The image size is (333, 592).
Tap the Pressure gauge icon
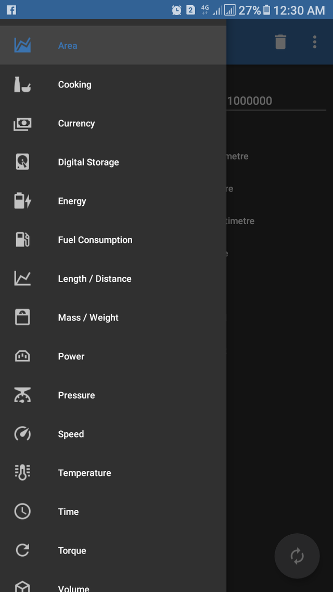point(22,395)
